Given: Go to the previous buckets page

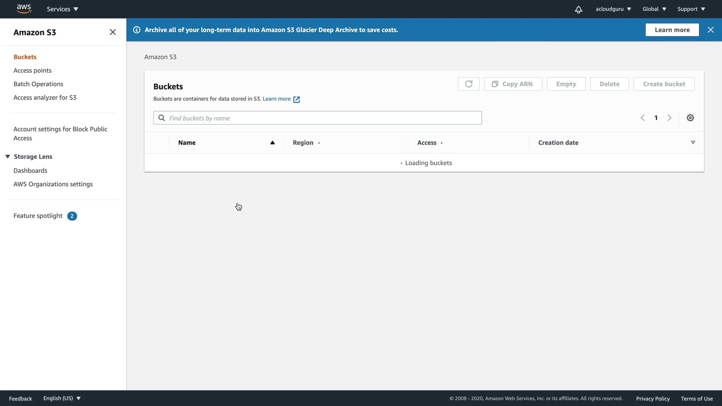Looking at the screenshot, I should coord(643,118).
